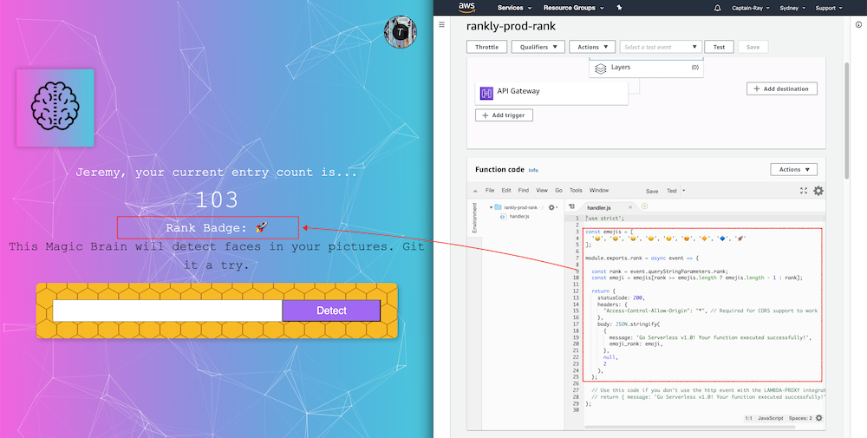867x438 pixels.
Task: Open the Window menu in editor
Action: pos(599,190)
